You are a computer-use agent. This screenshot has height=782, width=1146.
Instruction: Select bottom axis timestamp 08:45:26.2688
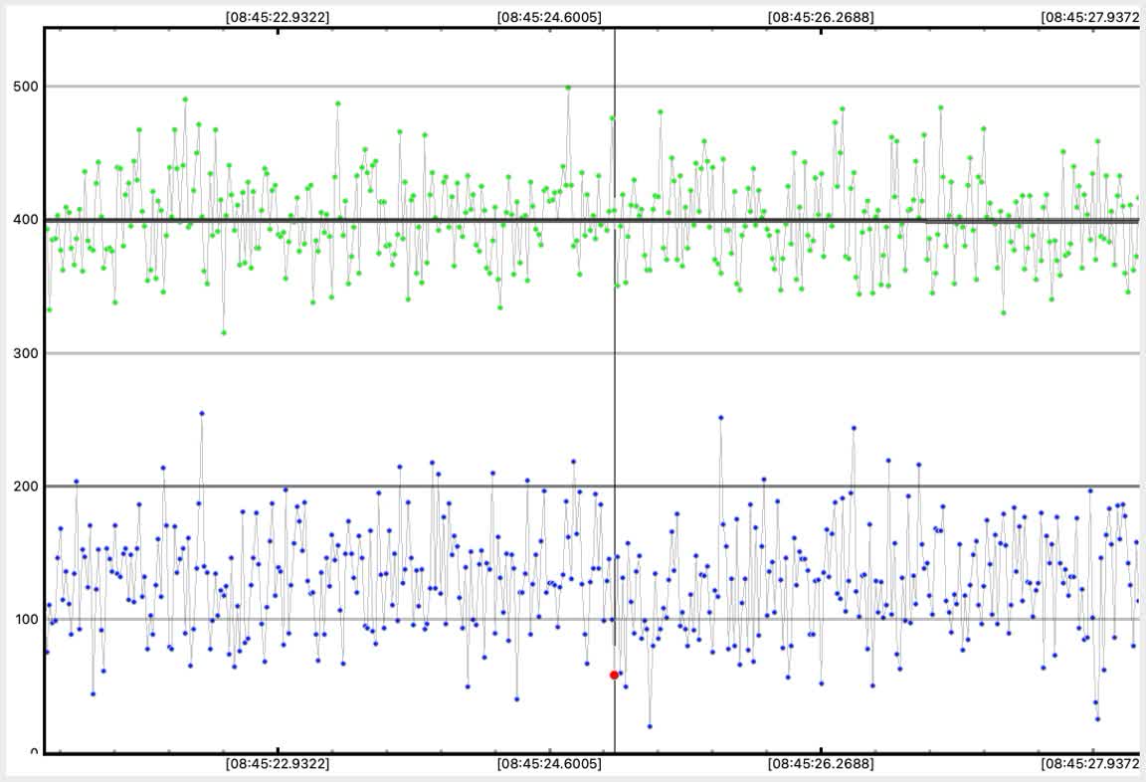tap(821, 764)
